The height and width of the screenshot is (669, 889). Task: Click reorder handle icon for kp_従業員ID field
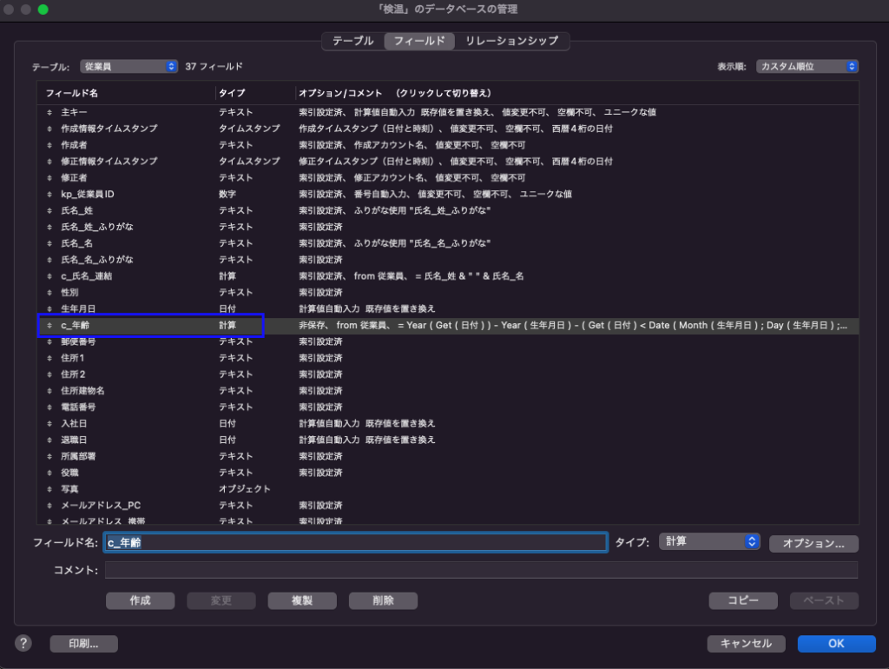coord(49,194)
